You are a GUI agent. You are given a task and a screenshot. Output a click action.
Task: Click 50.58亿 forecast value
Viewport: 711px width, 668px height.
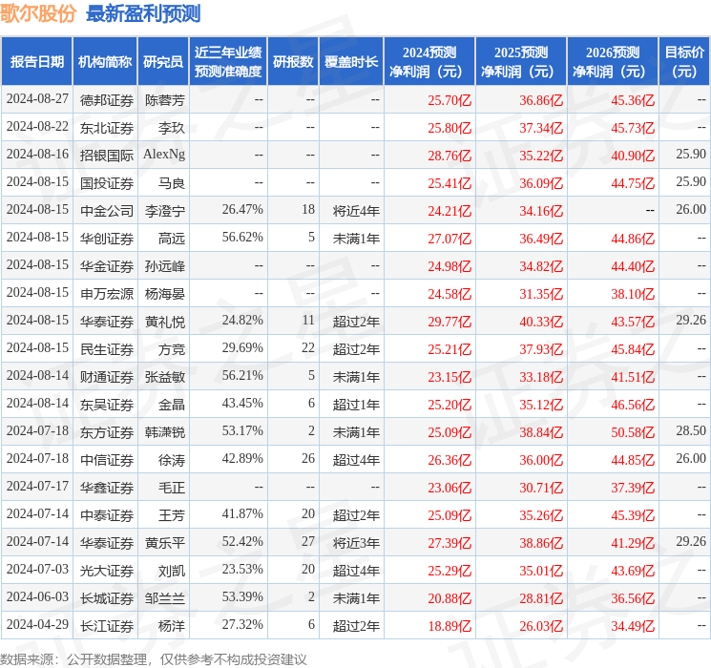[633, 432]
